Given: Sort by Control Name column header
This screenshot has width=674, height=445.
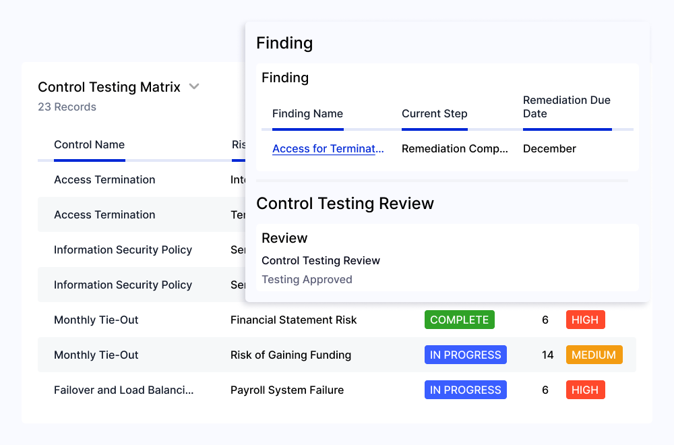Looking at the screenshot, I should 90,144.
